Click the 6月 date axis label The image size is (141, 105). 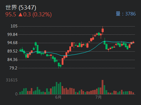pos(58,97)
